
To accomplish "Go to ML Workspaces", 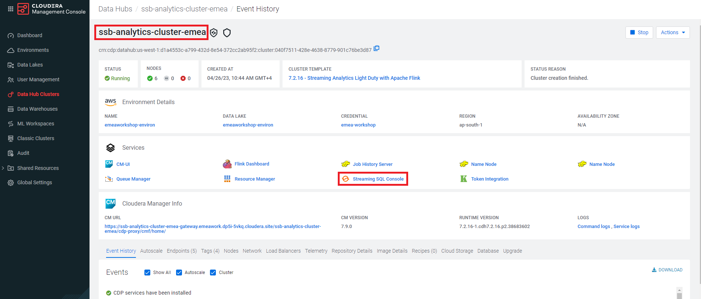I will click(x=36, y=124).
